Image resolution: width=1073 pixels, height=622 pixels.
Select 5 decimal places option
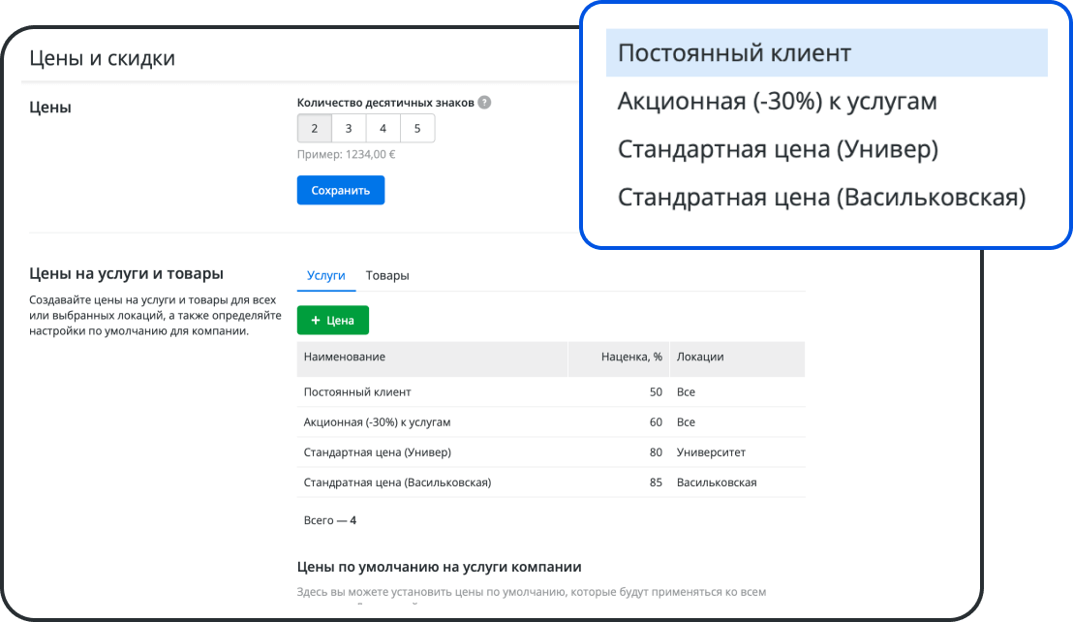click(x=416, y=127)
